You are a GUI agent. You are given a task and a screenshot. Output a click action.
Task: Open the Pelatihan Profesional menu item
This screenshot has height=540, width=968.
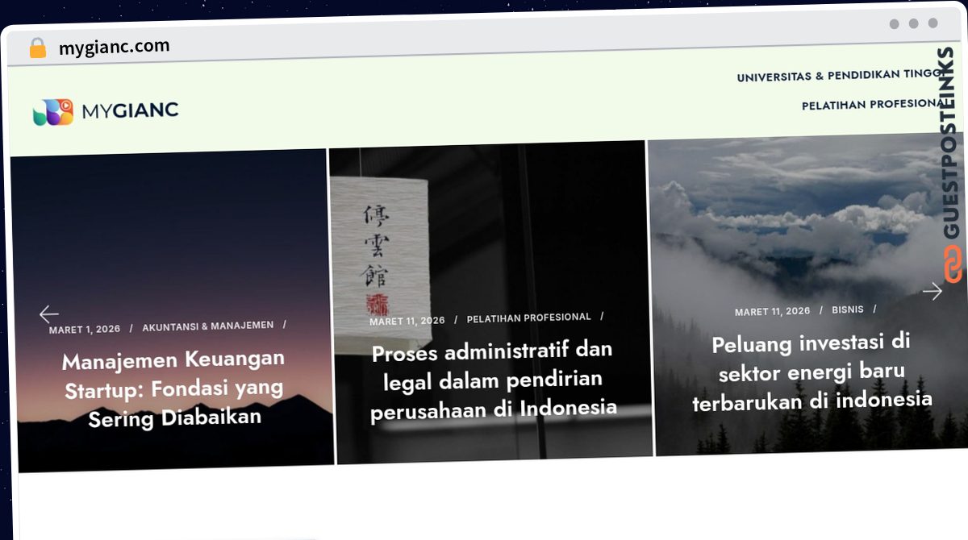click(x=877, y=105)
